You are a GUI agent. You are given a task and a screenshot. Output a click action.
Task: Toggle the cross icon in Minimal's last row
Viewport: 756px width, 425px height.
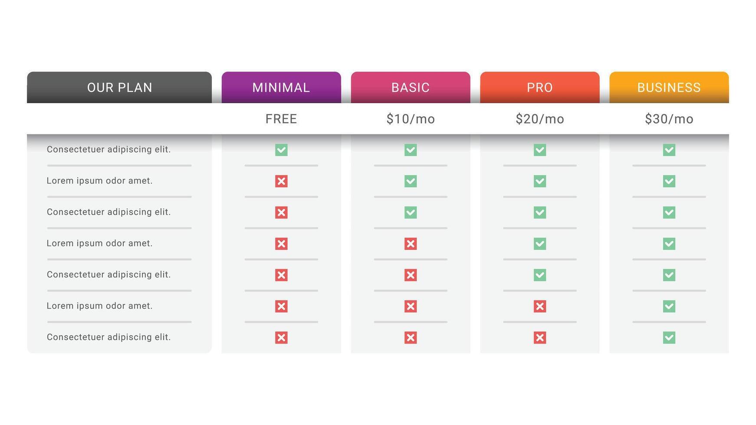point(281,337)
